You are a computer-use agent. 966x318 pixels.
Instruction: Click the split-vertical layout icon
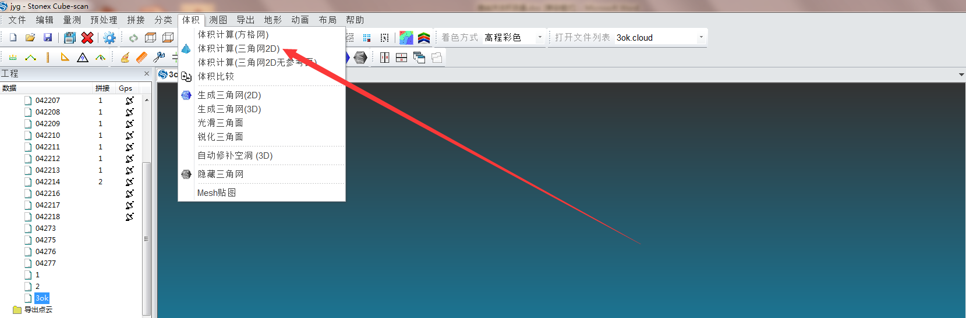click(384, 58)
